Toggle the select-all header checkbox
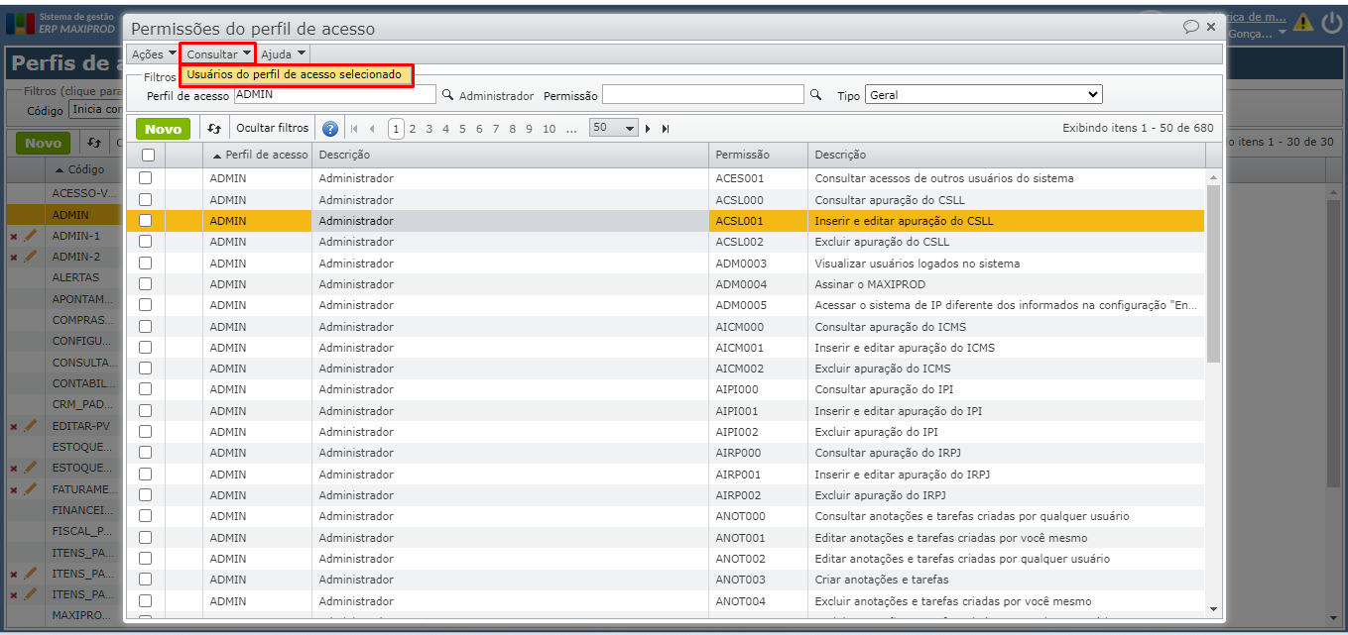The width and height of the screenshot is (1348, 635). click(148, 155)
